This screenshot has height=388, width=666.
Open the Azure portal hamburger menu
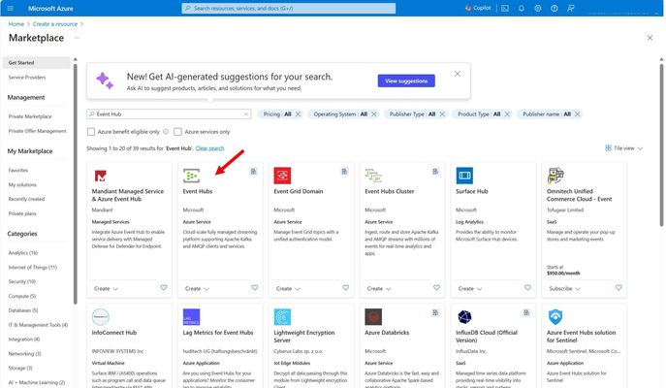(11, 8)
